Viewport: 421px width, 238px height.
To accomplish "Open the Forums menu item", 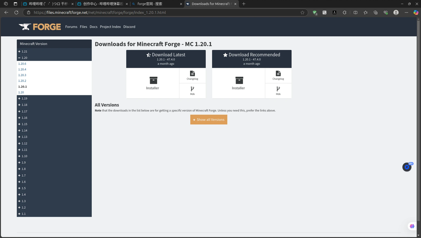I will tap(71, 27).
